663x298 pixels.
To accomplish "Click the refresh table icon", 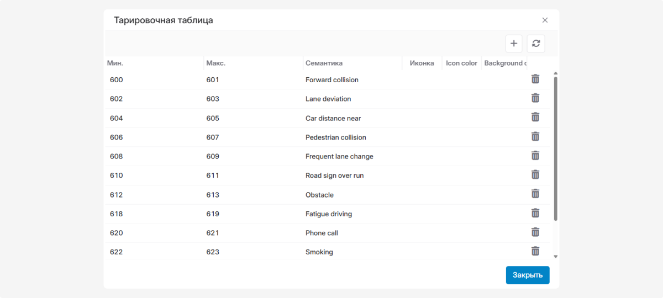I will point(535,44).
